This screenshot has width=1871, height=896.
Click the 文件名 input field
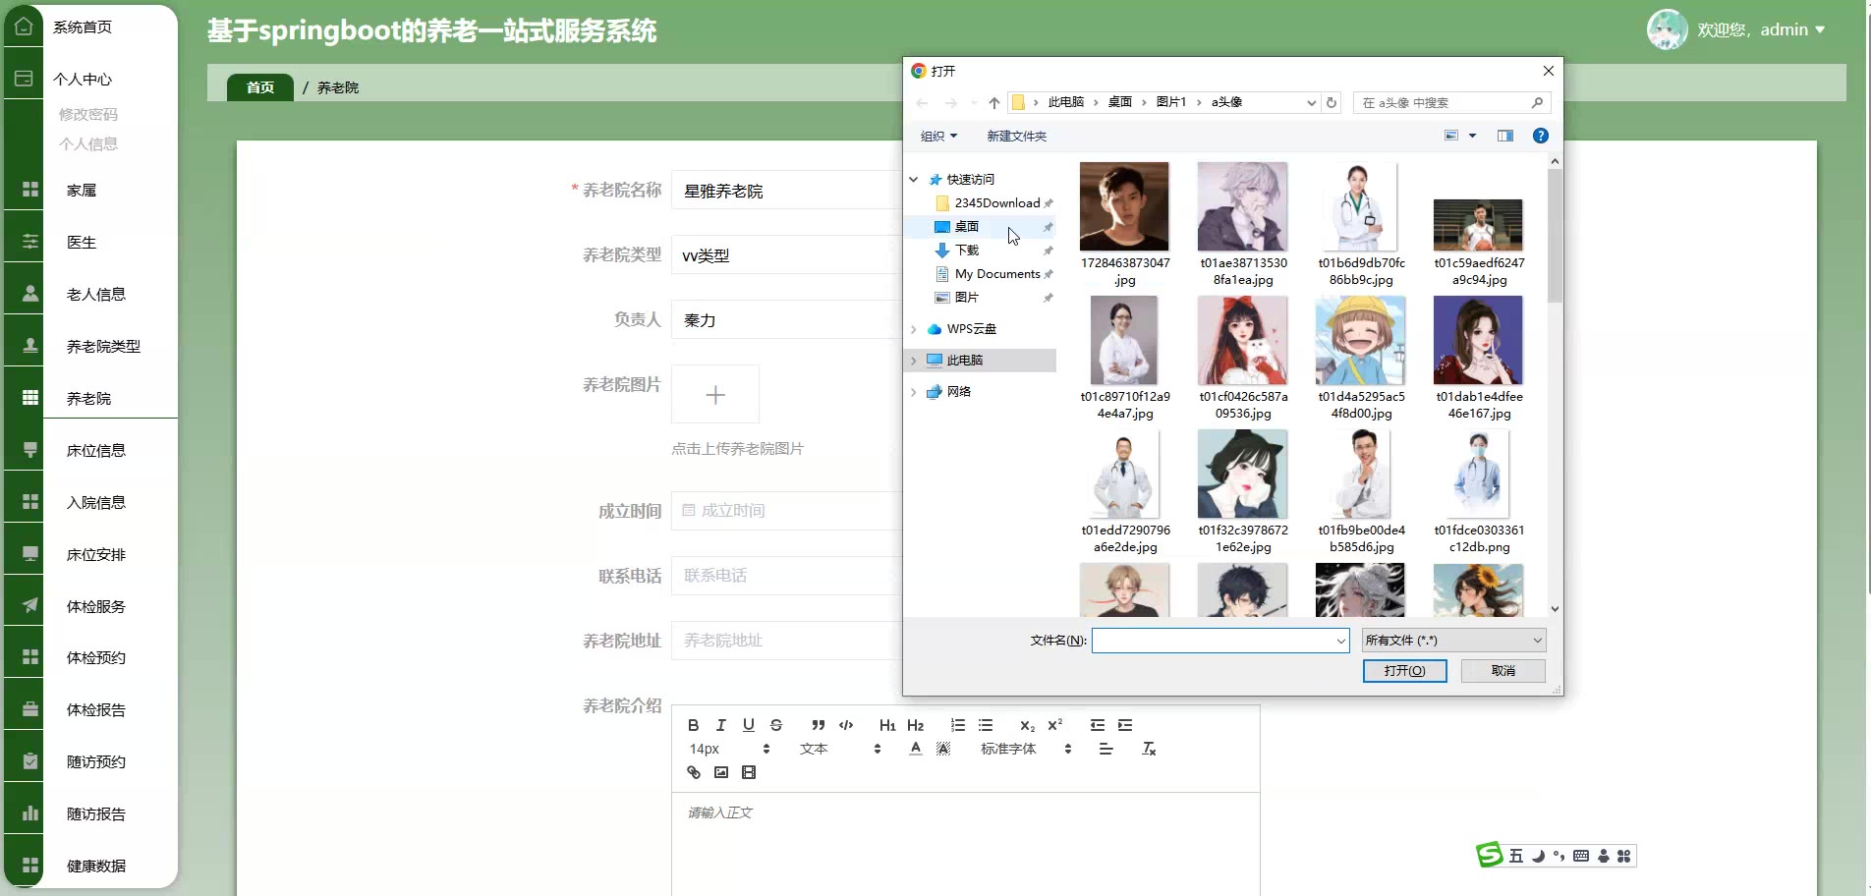(x=1219, y=641)
